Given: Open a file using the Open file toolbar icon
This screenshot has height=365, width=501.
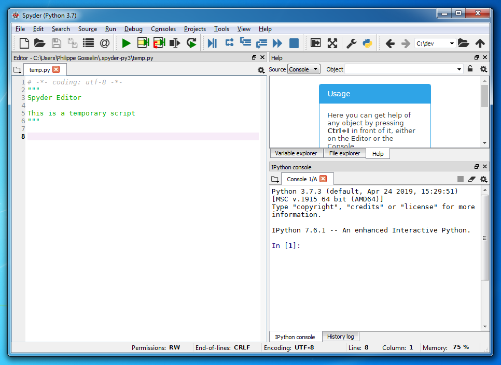Looking at the screenshot, I should (x=40, y=43).
